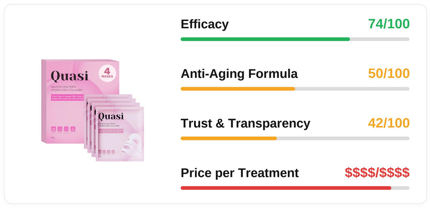Screen dimensions: 431x208
Task: Click the Price per Treatment label
Action: coord(240,173)
